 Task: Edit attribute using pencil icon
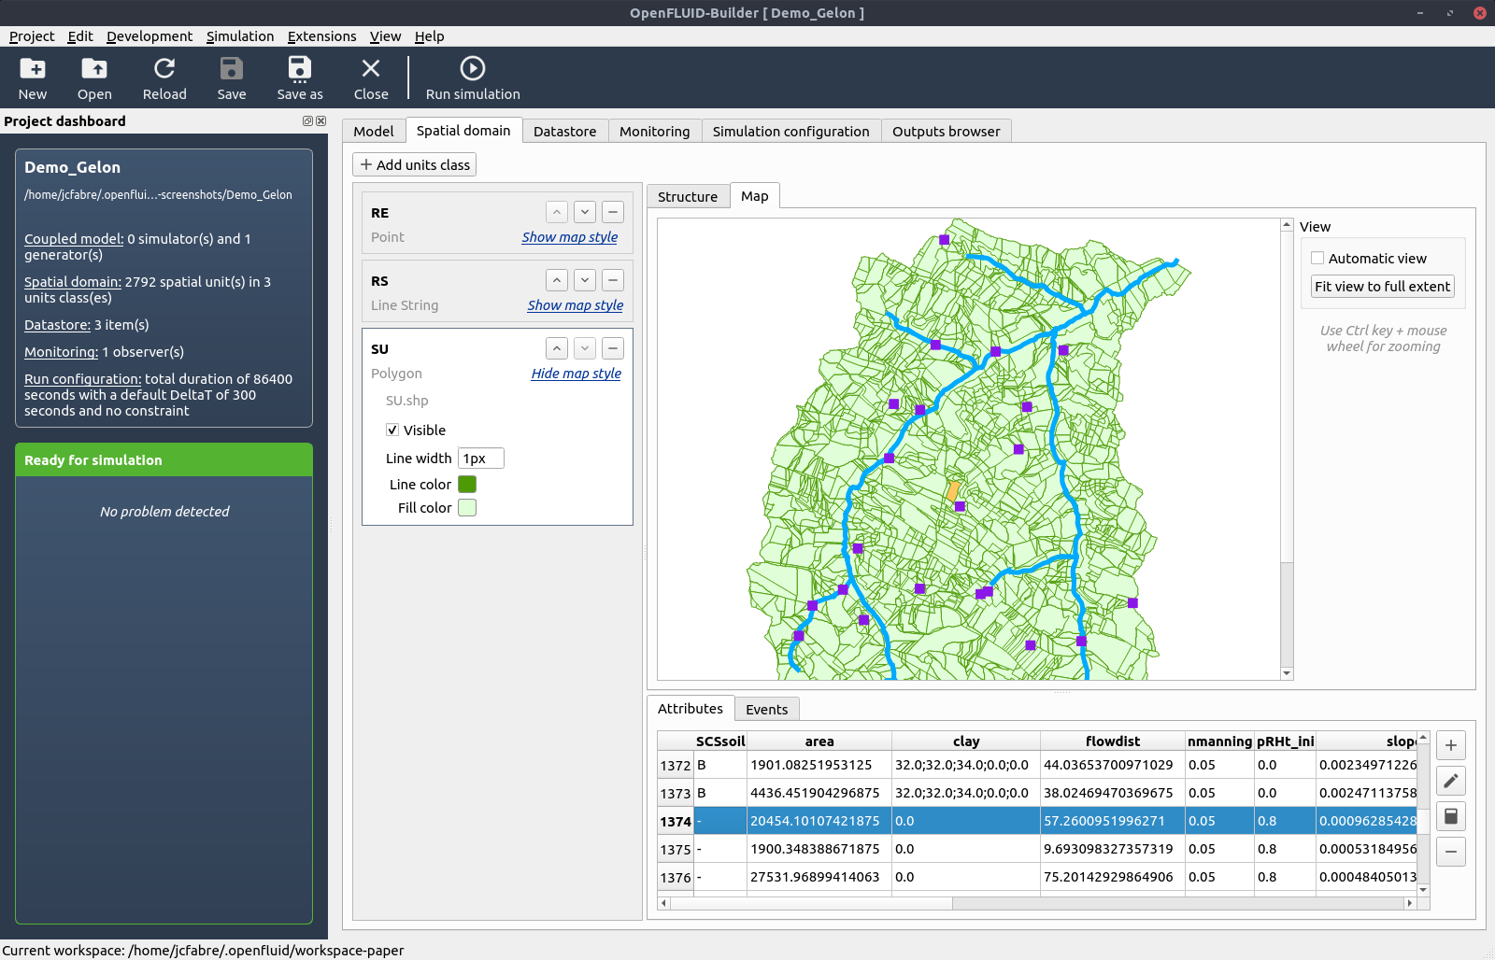coord(1451,781)
